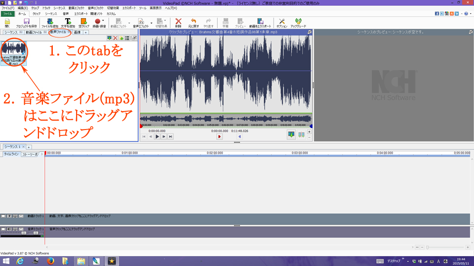Screen dimensions: 474x266
Task: Set blue out-point flag under clip preview
Action: (x=239, y=136)
